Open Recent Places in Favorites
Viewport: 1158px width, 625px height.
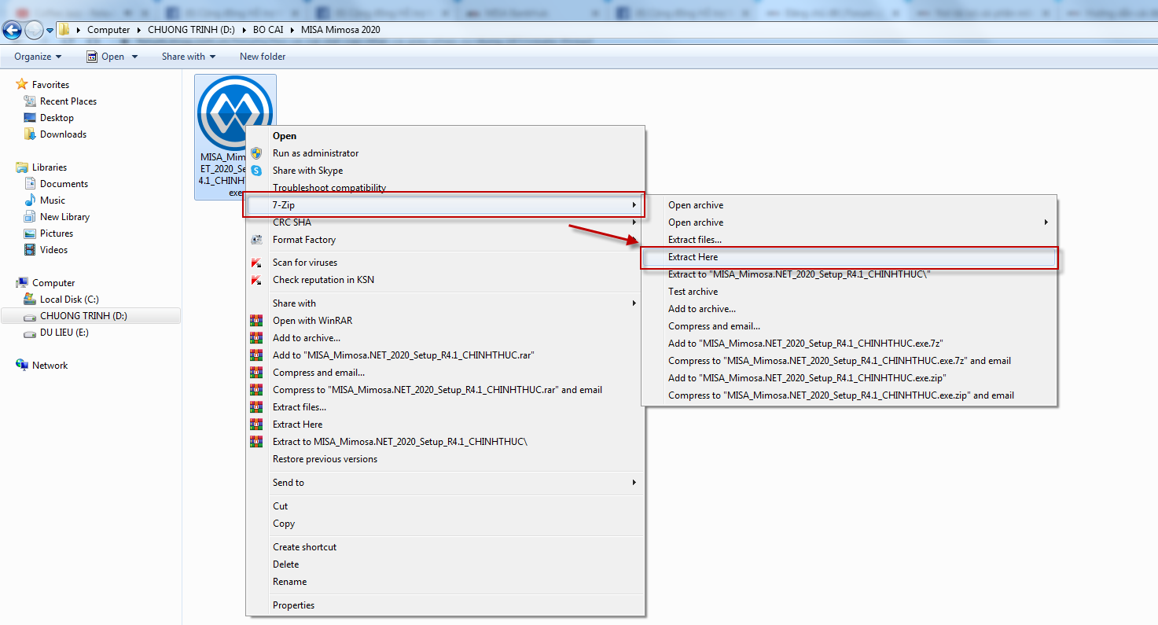68,101
